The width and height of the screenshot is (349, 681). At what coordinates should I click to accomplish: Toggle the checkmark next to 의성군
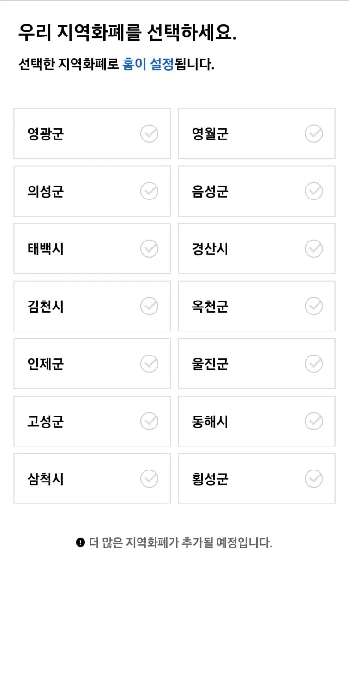149,191
